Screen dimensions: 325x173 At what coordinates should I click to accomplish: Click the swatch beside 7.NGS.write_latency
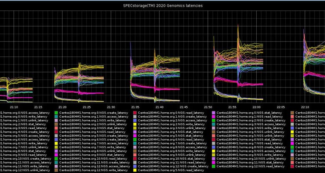56,147
